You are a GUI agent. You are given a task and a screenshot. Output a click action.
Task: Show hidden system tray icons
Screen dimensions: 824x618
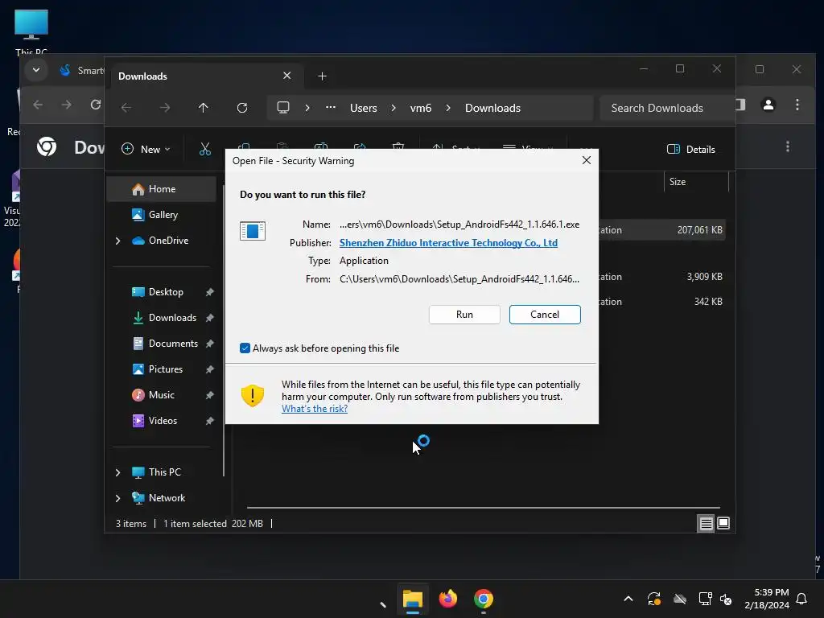[628, 599]
